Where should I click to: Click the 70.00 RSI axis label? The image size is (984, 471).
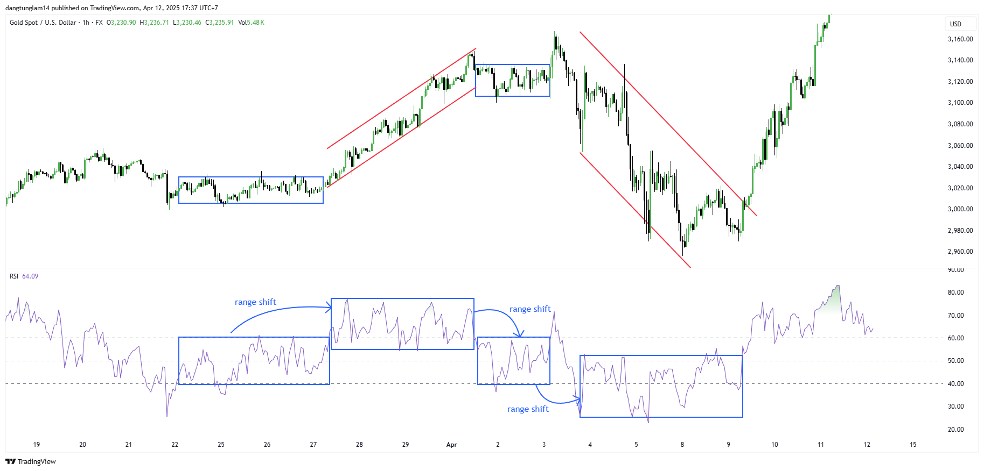point(956,316)
